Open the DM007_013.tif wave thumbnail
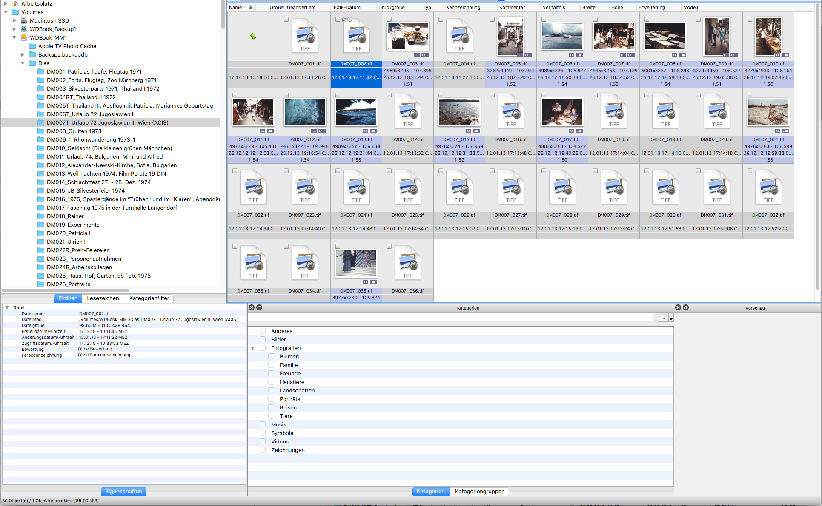Screen dimensions: 822x506 (356, 112)
